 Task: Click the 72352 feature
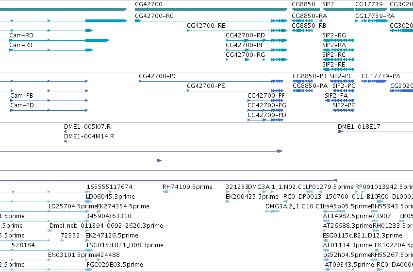coord(62,240)
